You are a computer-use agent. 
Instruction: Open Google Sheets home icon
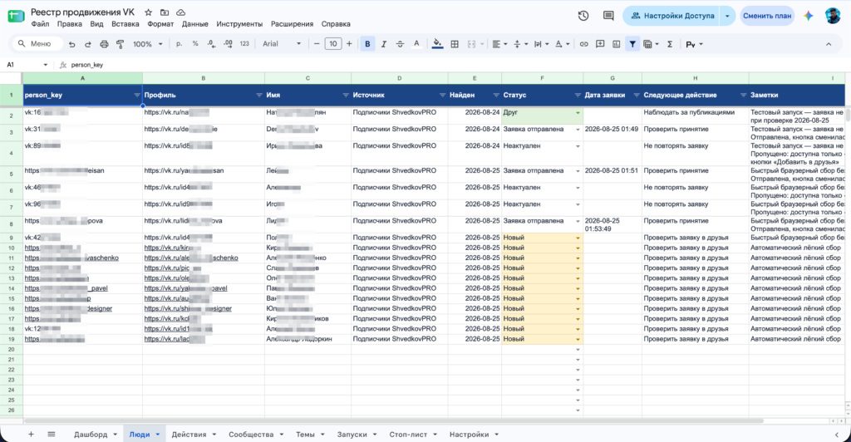16,16
